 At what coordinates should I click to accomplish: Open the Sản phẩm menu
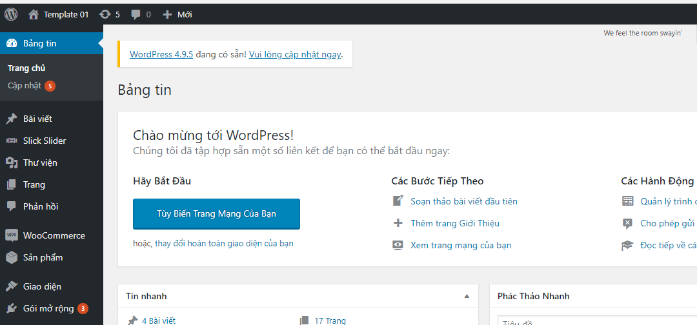(x=52, y=257)
